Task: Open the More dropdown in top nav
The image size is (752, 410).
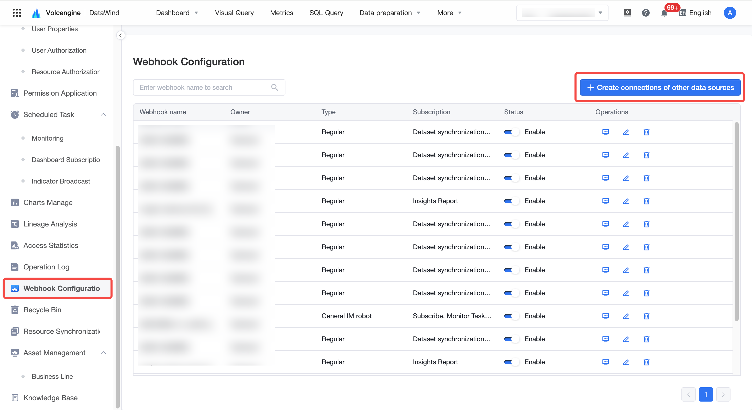Action: point(449,13)
